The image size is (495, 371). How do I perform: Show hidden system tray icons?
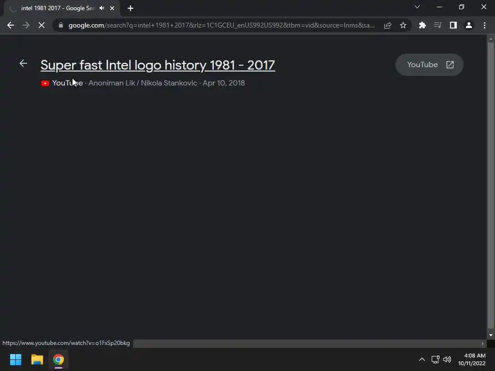tap(422, 359)
